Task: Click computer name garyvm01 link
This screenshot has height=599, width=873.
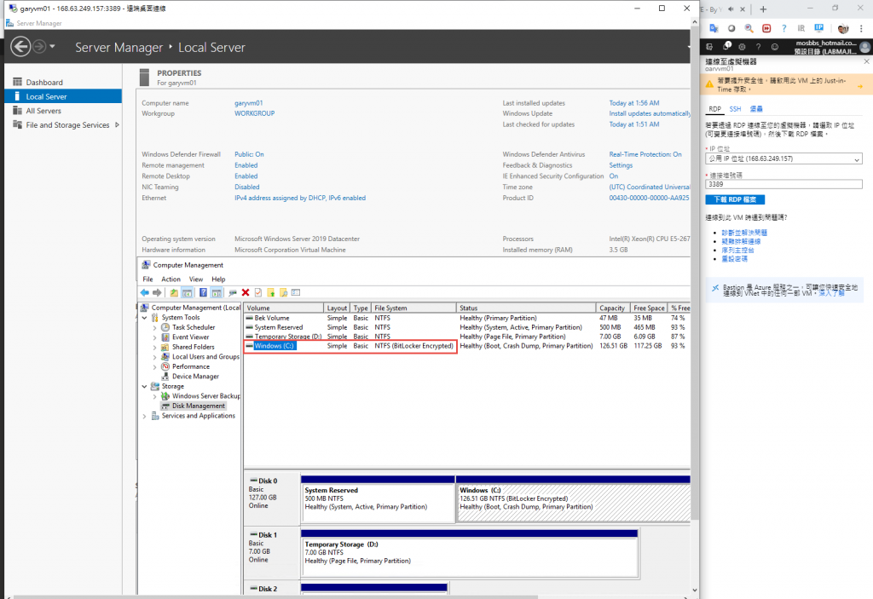Action: tap(249, 103)
